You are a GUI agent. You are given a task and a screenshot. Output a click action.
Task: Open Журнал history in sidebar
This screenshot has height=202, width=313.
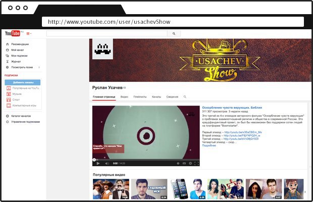pyautogui.click(x=16, y=62)
